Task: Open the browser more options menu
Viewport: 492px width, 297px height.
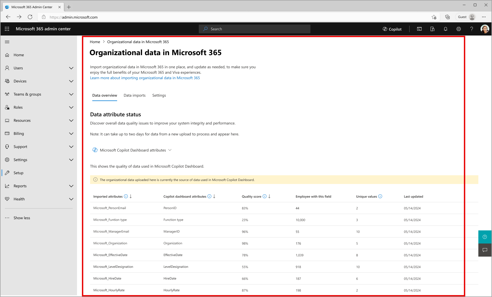Action: 484,17
